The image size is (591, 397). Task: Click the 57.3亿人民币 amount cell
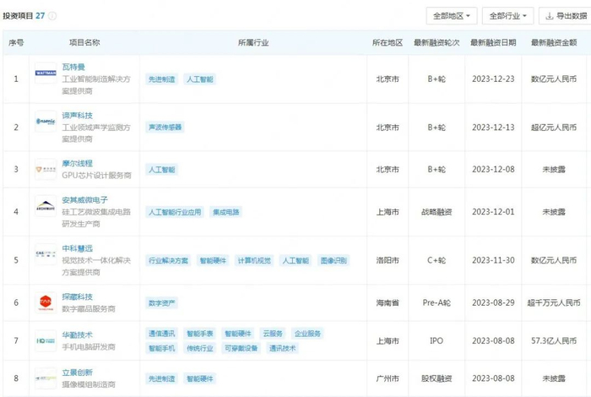click(554, 340)
